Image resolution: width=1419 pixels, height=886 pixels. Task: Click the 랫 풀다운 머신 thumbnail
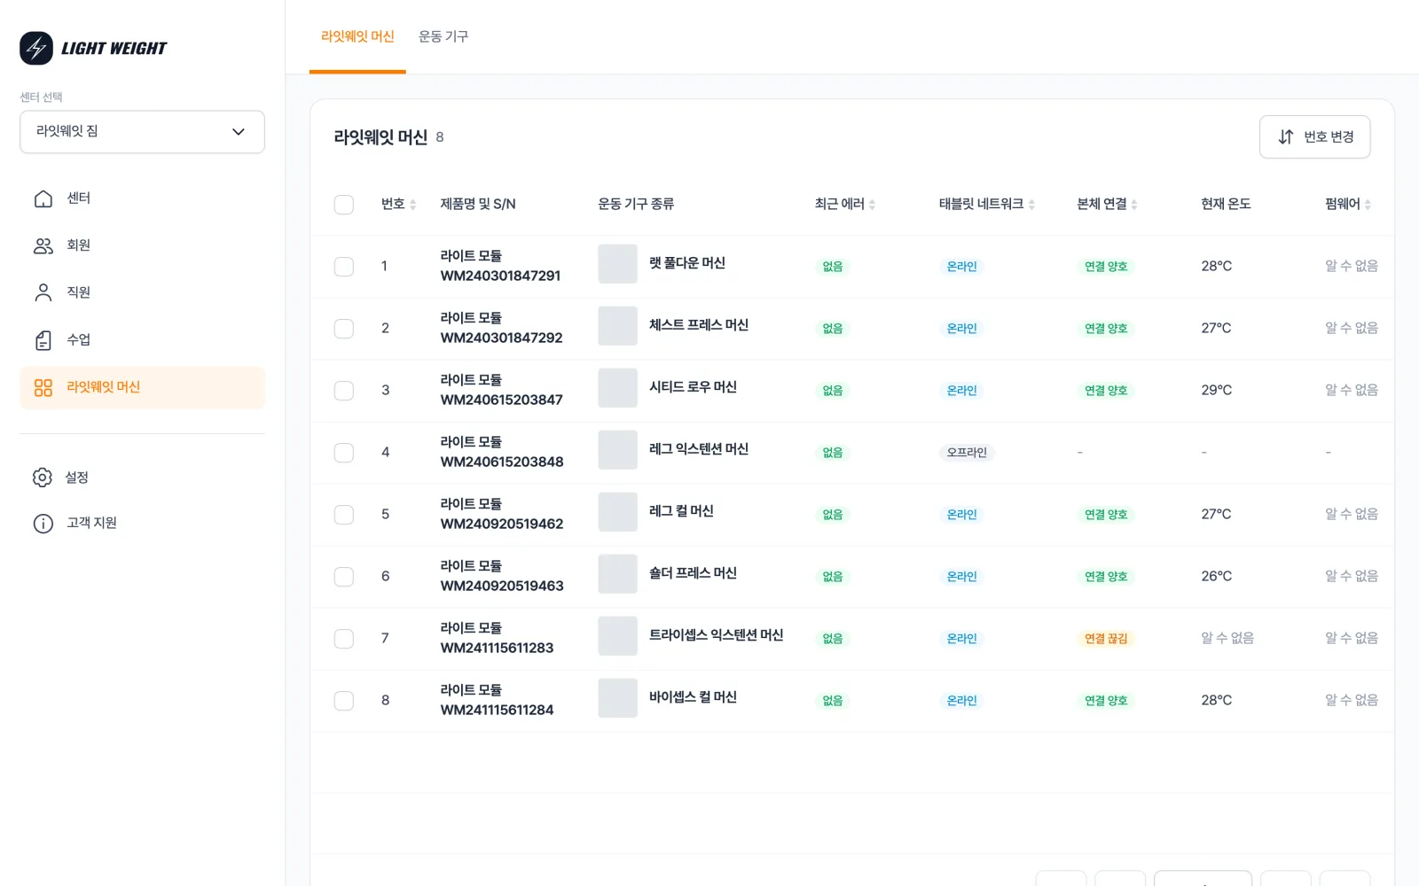click(x=617, y=264)
